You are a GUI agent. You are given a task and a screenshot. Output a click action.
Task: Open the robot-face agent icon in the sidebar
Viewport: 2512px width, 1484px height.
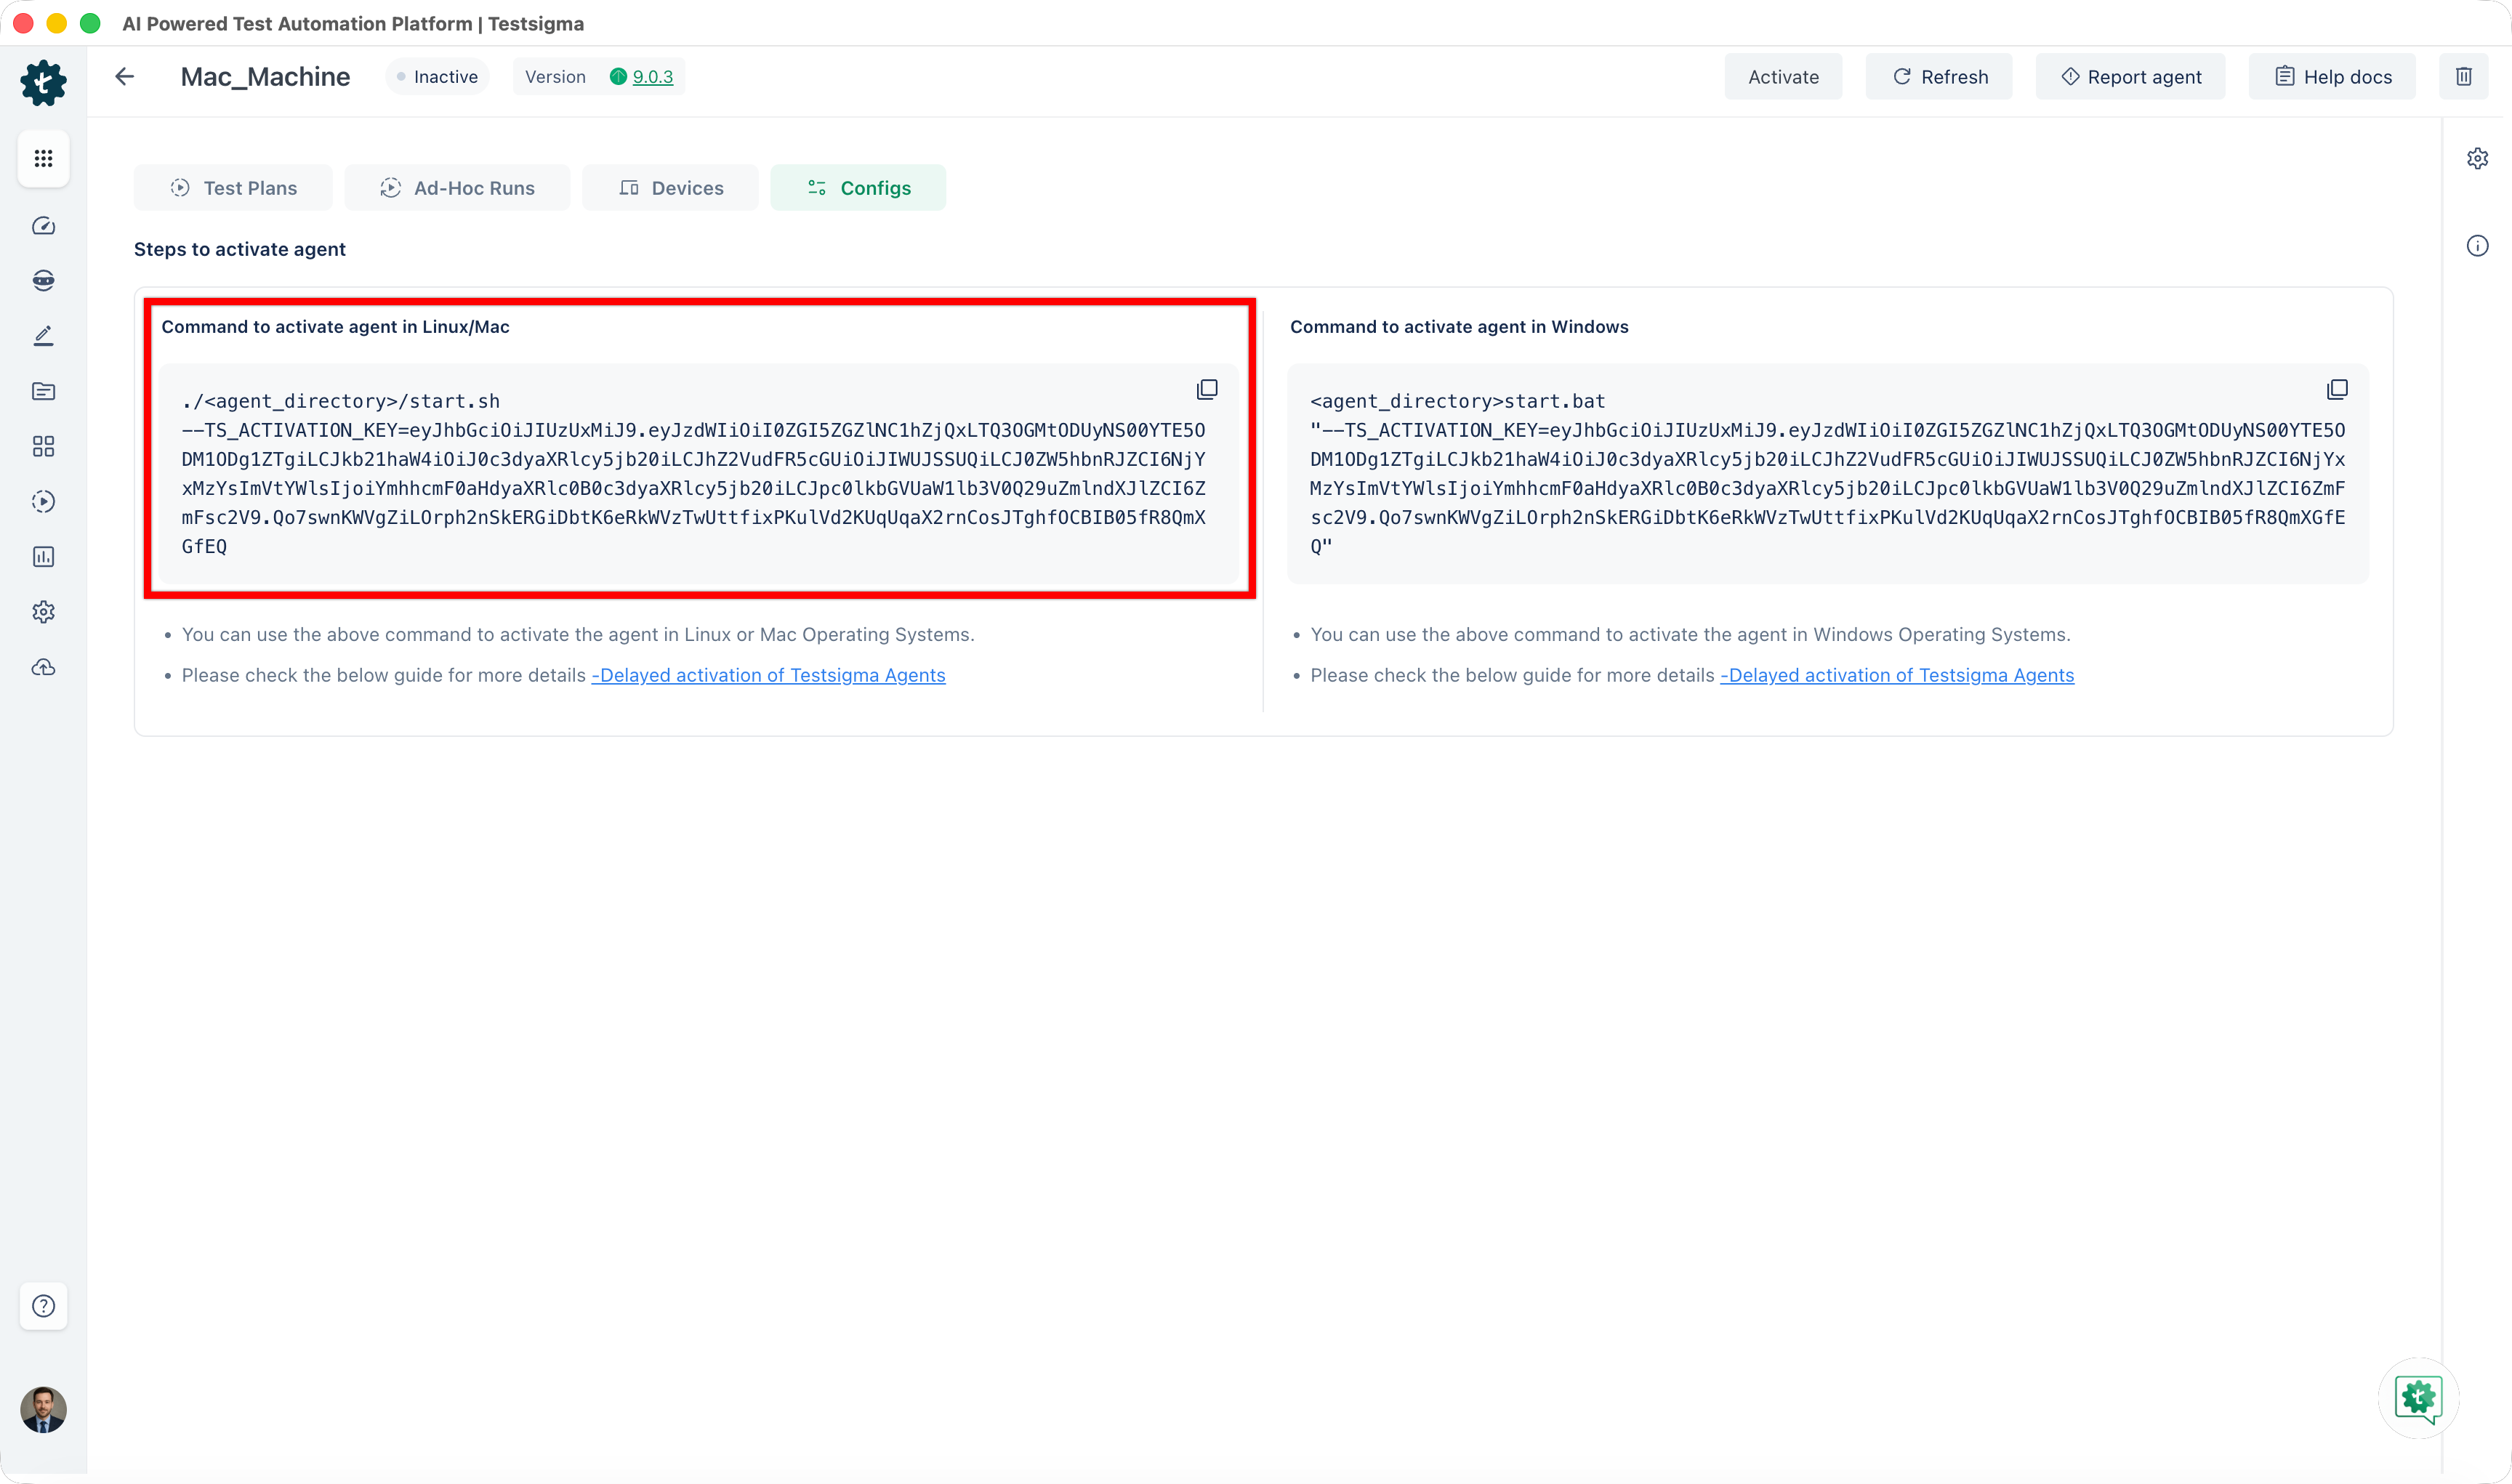point(43,281)
